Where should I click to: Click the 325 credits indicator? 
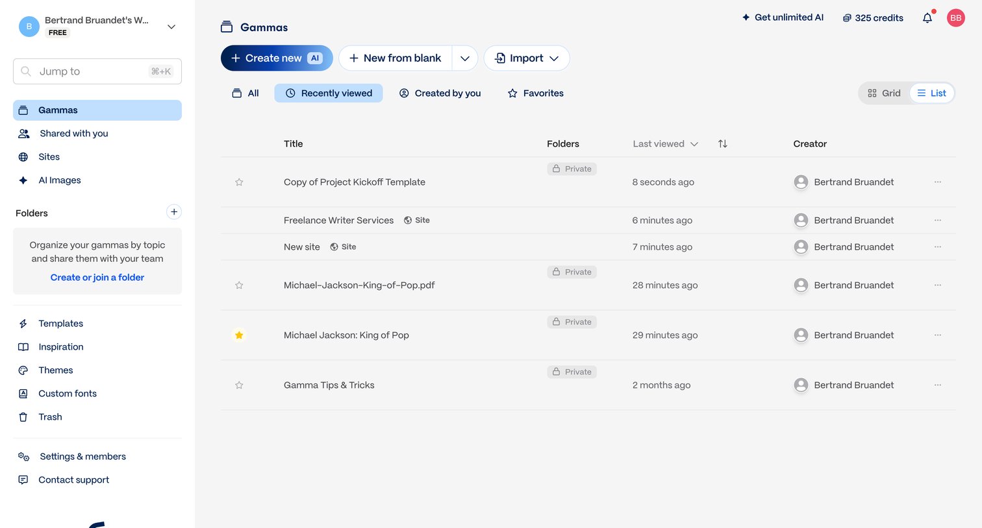coord(873,18)
